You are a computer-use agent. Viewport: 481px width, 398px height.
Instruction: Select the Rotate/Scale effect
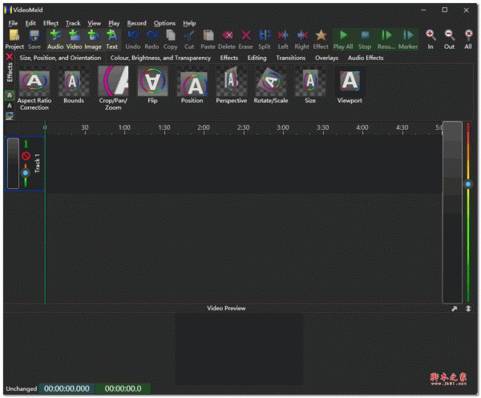tap(271, 85)
